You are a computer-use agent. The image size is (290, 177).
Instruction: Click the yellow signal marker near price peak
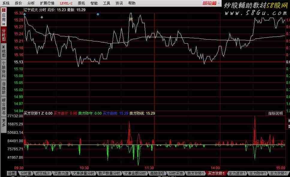(x=131, y=19)
